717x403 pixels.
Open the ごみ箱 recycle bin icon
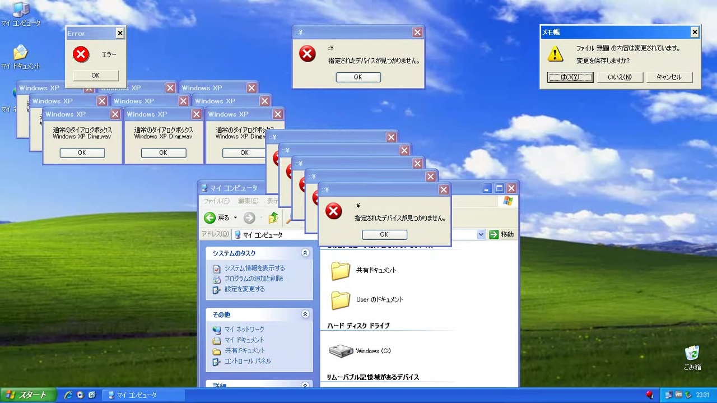pyautogui.click(x=692, y=353)
